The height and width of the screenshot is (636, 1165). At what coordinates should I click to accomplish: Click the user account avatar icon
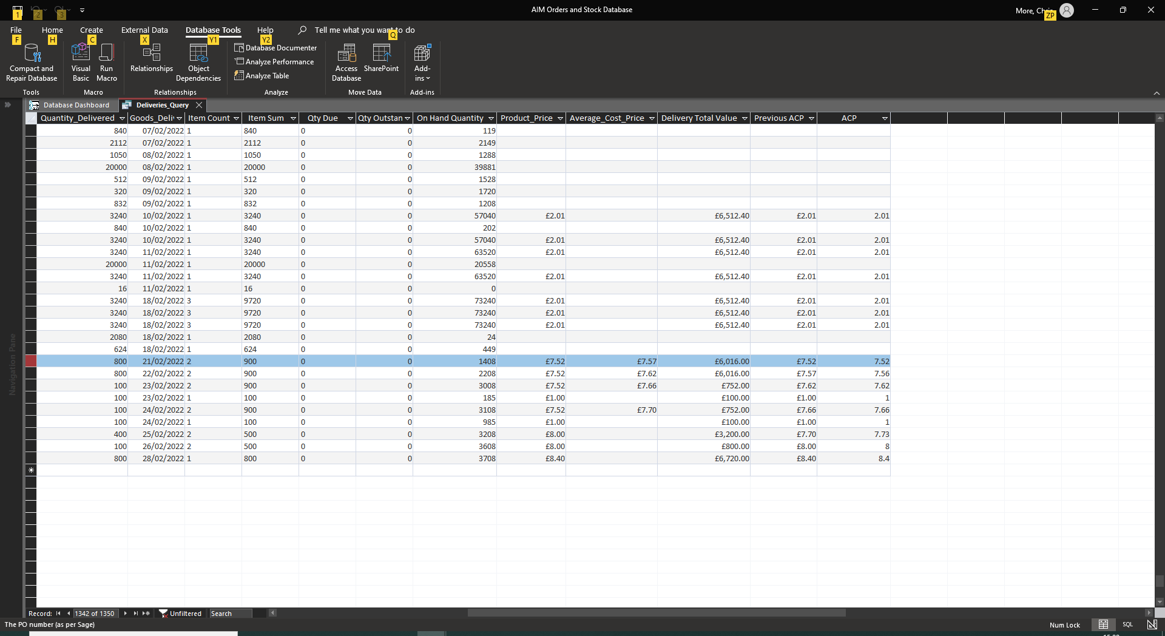[1067, 10]
